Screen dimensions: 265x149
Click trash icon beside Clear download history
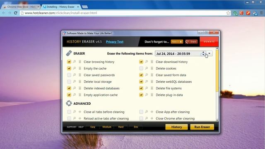[152, 62]
